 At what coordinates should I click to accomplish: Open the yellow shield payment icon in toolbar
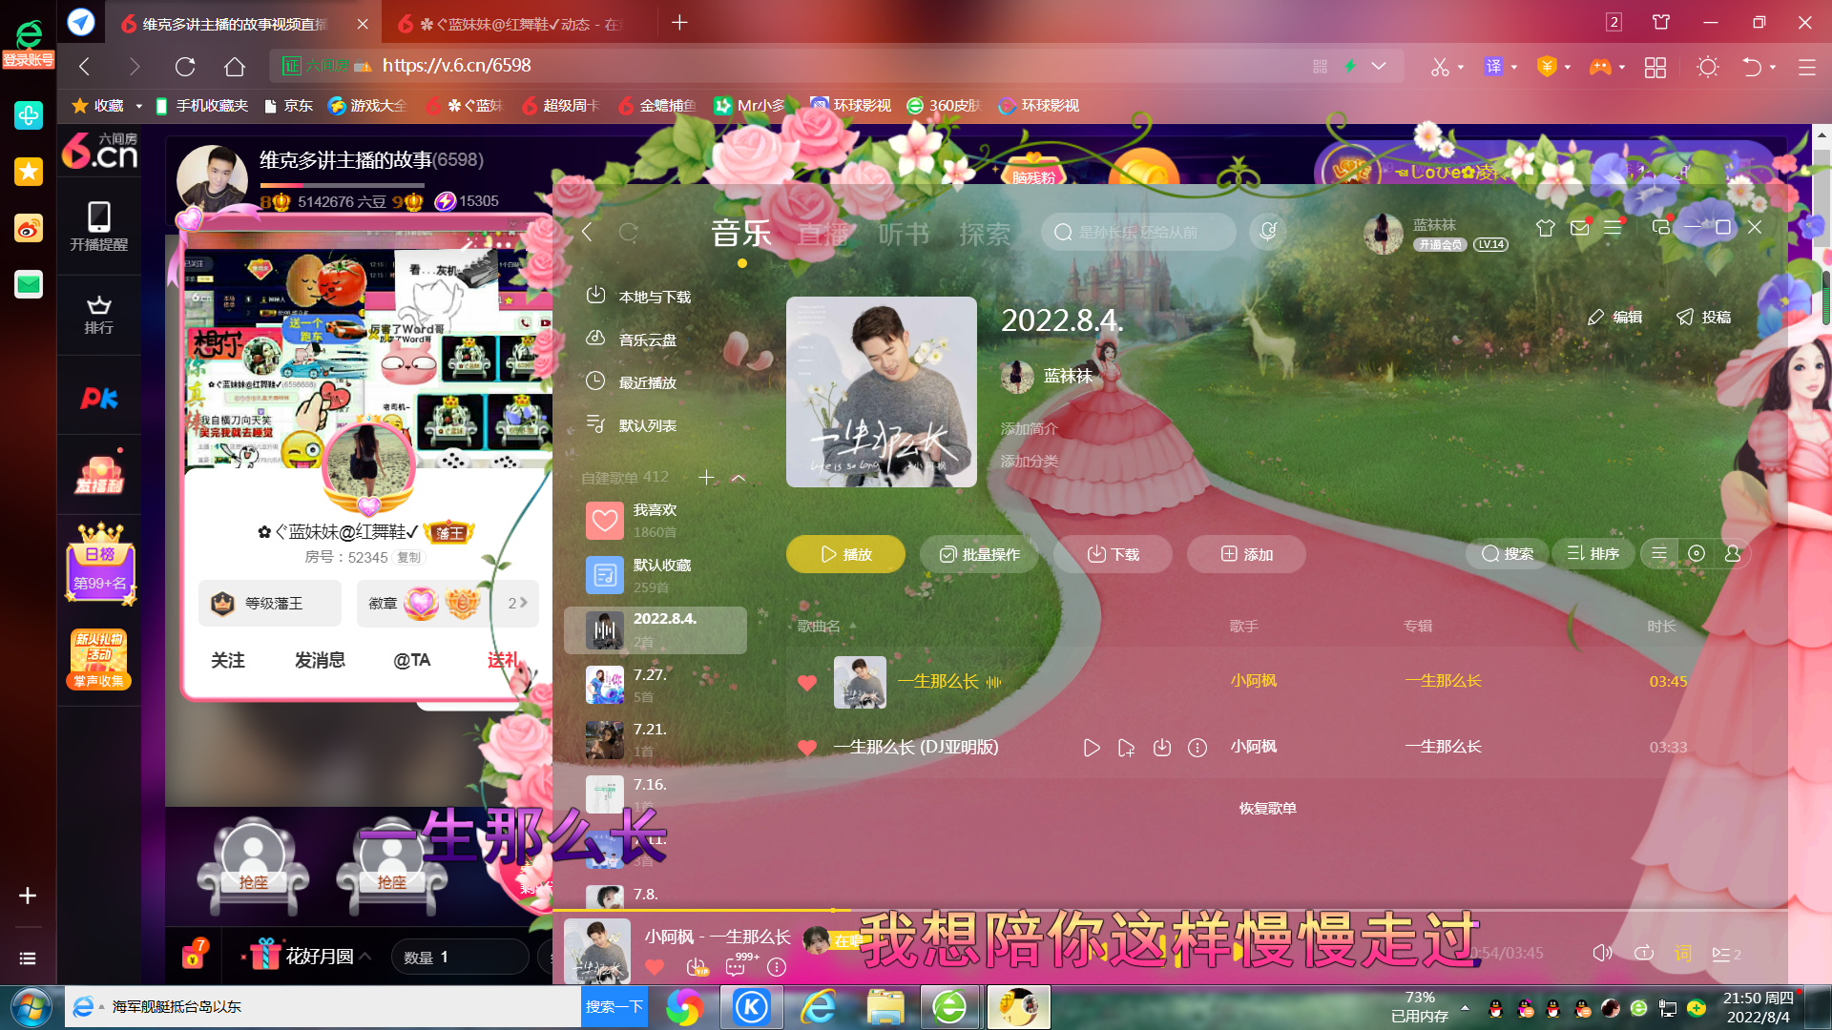coord(1547,67)
